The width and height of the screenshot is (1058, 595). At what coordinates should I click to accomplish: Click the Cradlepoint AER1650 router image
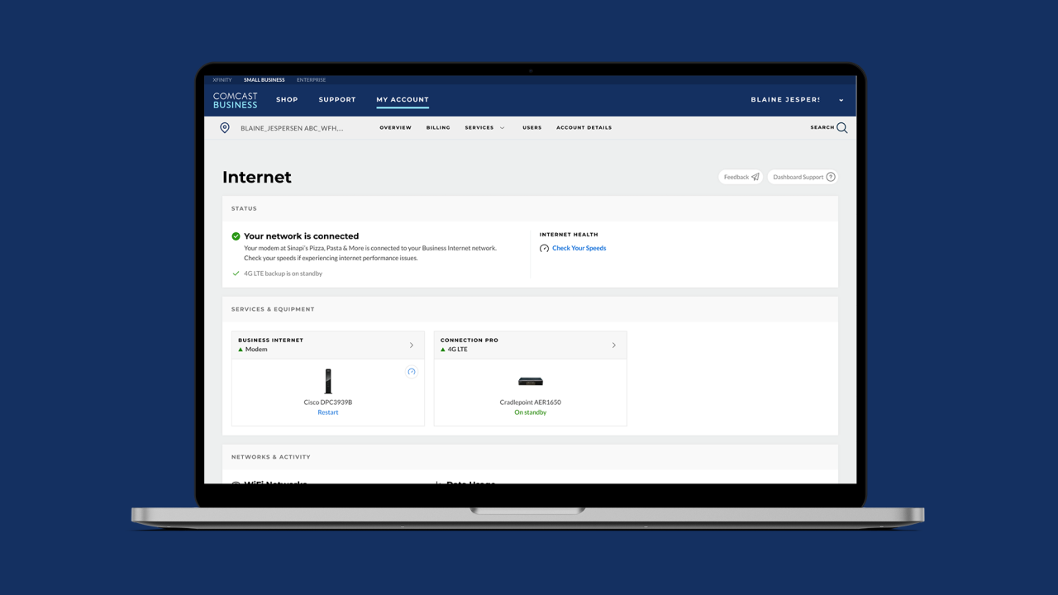[531, 382]
